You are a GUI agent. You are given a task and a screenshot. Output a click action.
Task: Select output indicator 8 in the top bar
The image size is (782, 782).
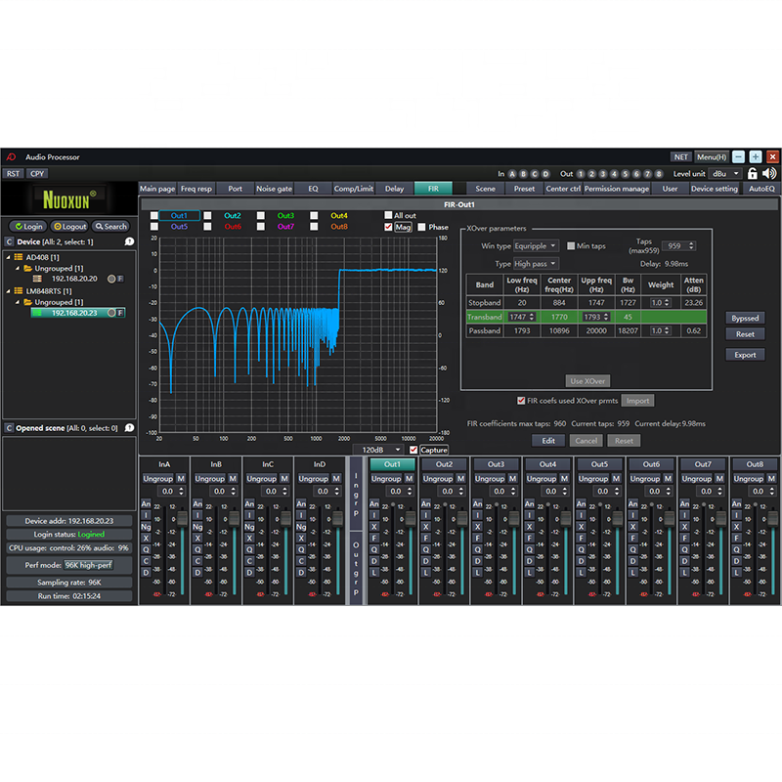[x=659, y=174]
